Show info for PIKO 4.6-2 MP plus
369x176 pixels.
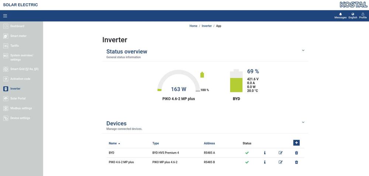pyautogui.click(x=265, y=162)
